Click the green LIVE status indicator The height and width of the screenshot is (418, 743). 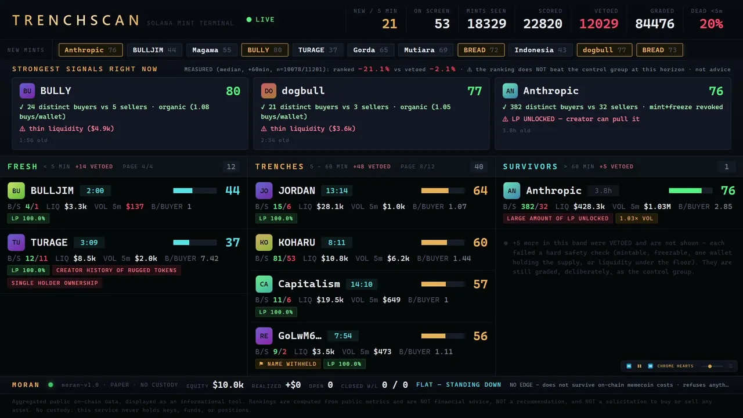pos(261,20)
